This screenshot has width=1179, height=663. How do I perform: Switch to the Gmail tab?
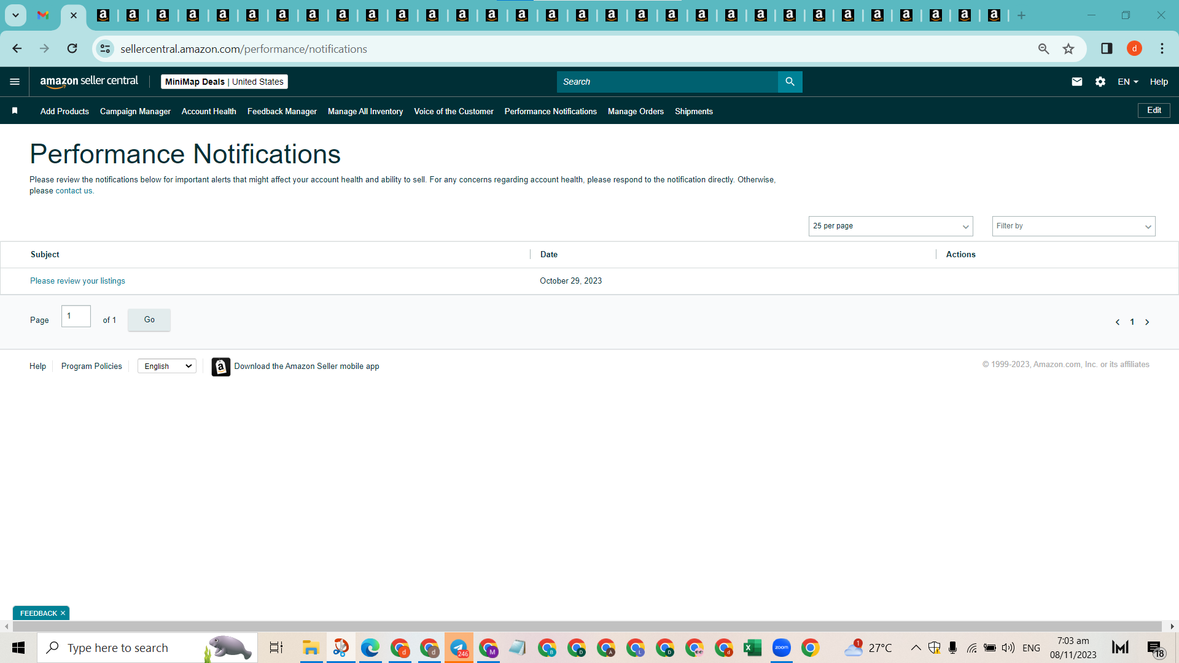pos(43,15)
